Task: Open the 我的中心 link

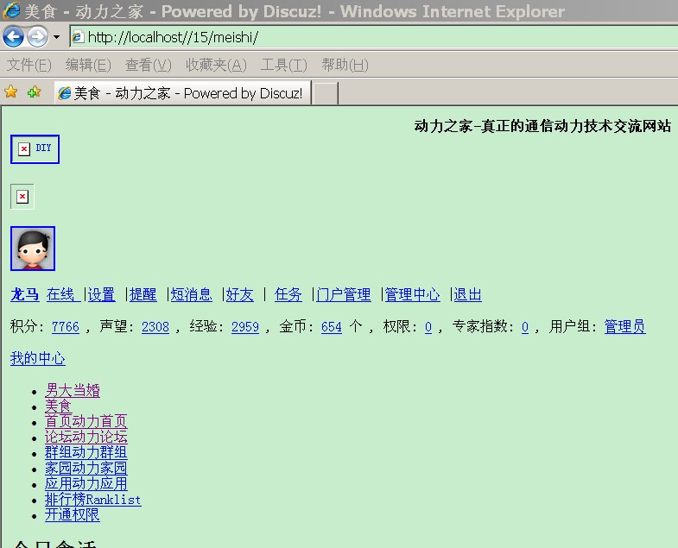Action: pyautogui.click(x=38, y=358)
